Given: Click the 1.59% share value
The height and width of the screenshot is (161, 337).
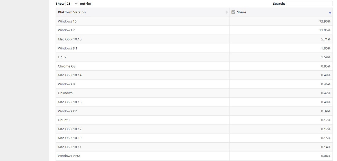Looking at the screenshot, I should click(326, 57).
